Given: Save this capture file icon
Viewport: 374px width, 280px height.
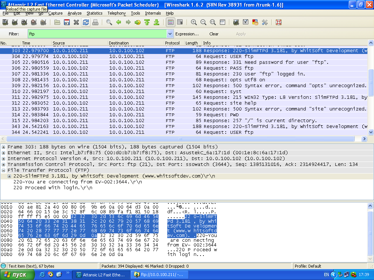Looking at the screenshot, I should pyautogui.click(x=67, y=22).
